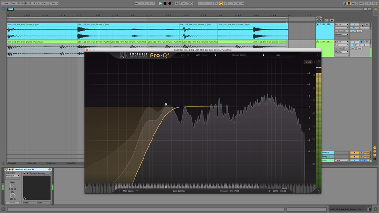Open the 1 Bar quantization dropdown
Viewport: 379px width, 213px height.
(x=54, y=3)
